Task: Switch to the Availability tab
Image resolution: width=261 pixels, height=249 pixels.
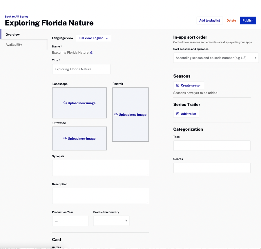Action: coord(14,45)
